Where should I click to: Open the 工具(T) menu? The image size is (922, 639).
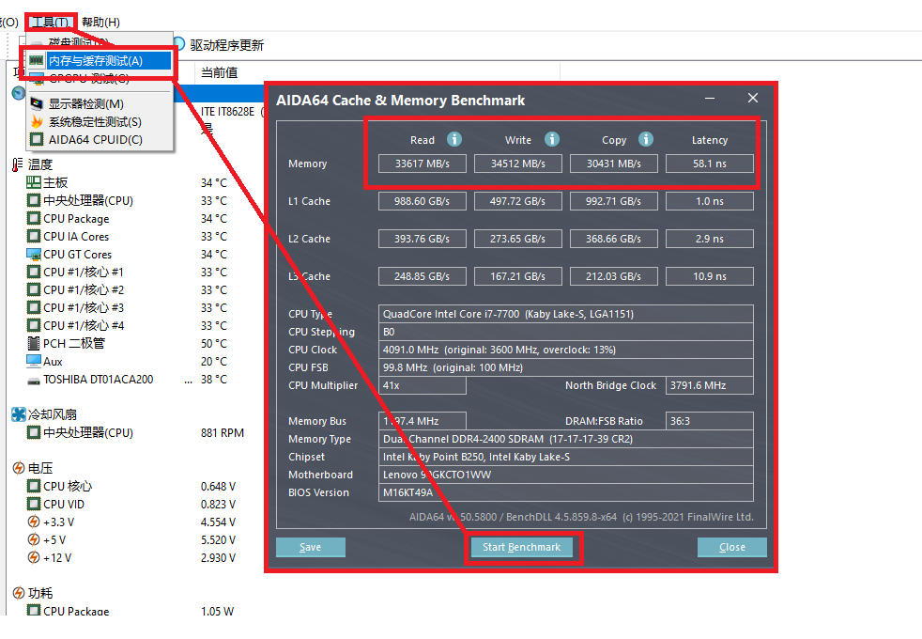49,22
